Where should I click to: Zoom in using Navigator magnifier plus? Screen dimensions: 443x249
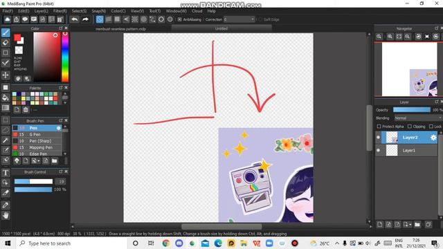point(390,37)
